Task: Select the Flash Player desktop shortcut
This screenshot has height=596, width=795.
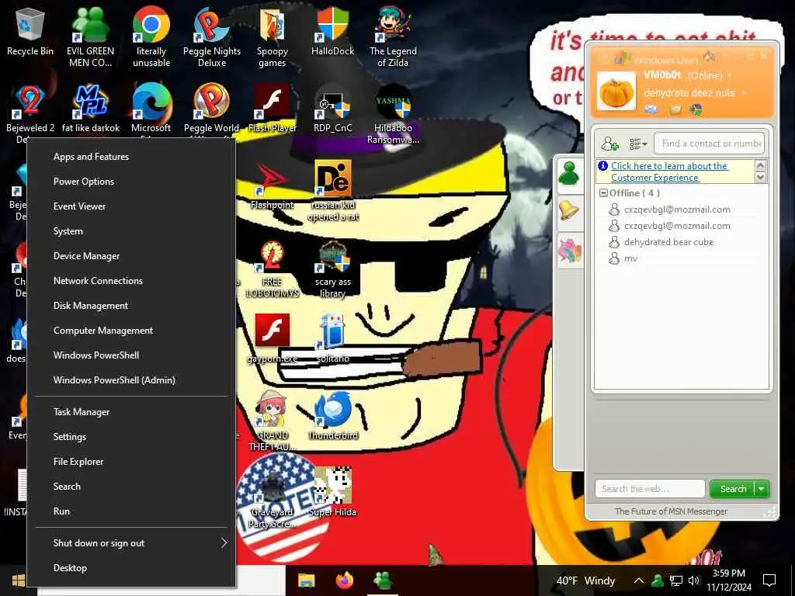Action: 273,109
